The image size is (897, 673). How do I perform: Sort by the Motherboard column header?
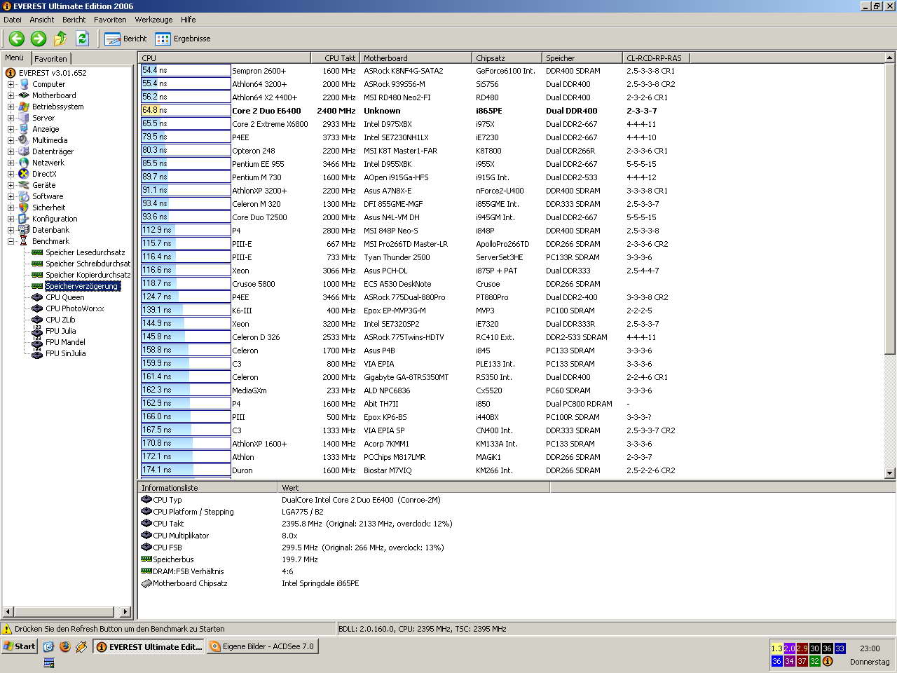point(416,58)
